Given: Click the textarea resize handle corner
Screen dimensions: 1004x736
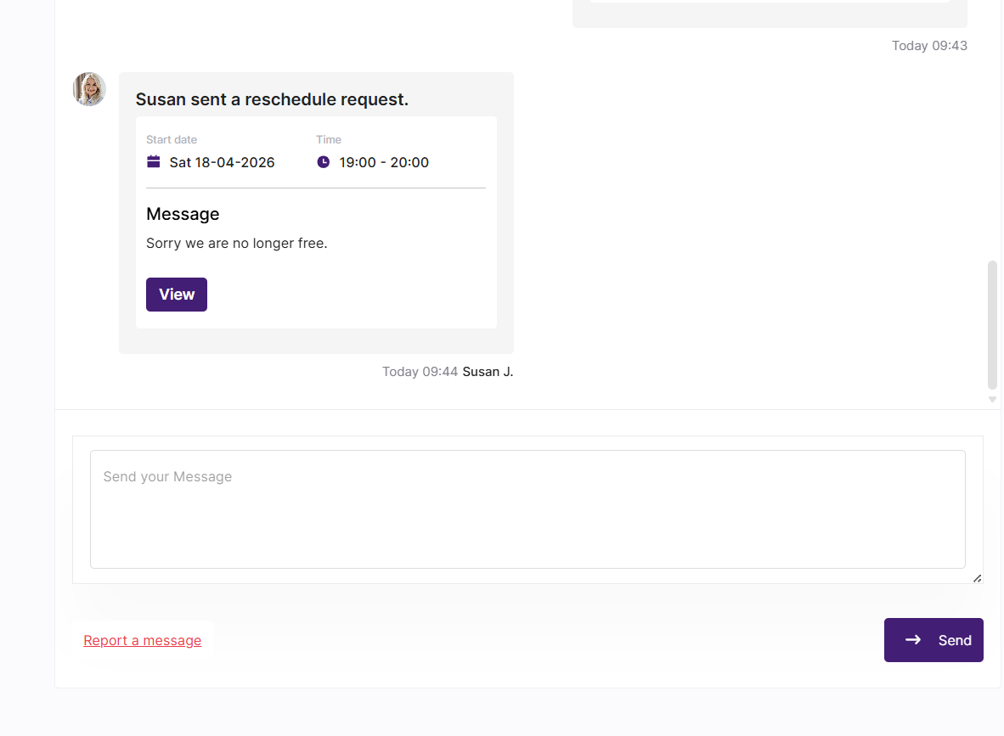Looking at the screenshot, I should pos(977,578).
